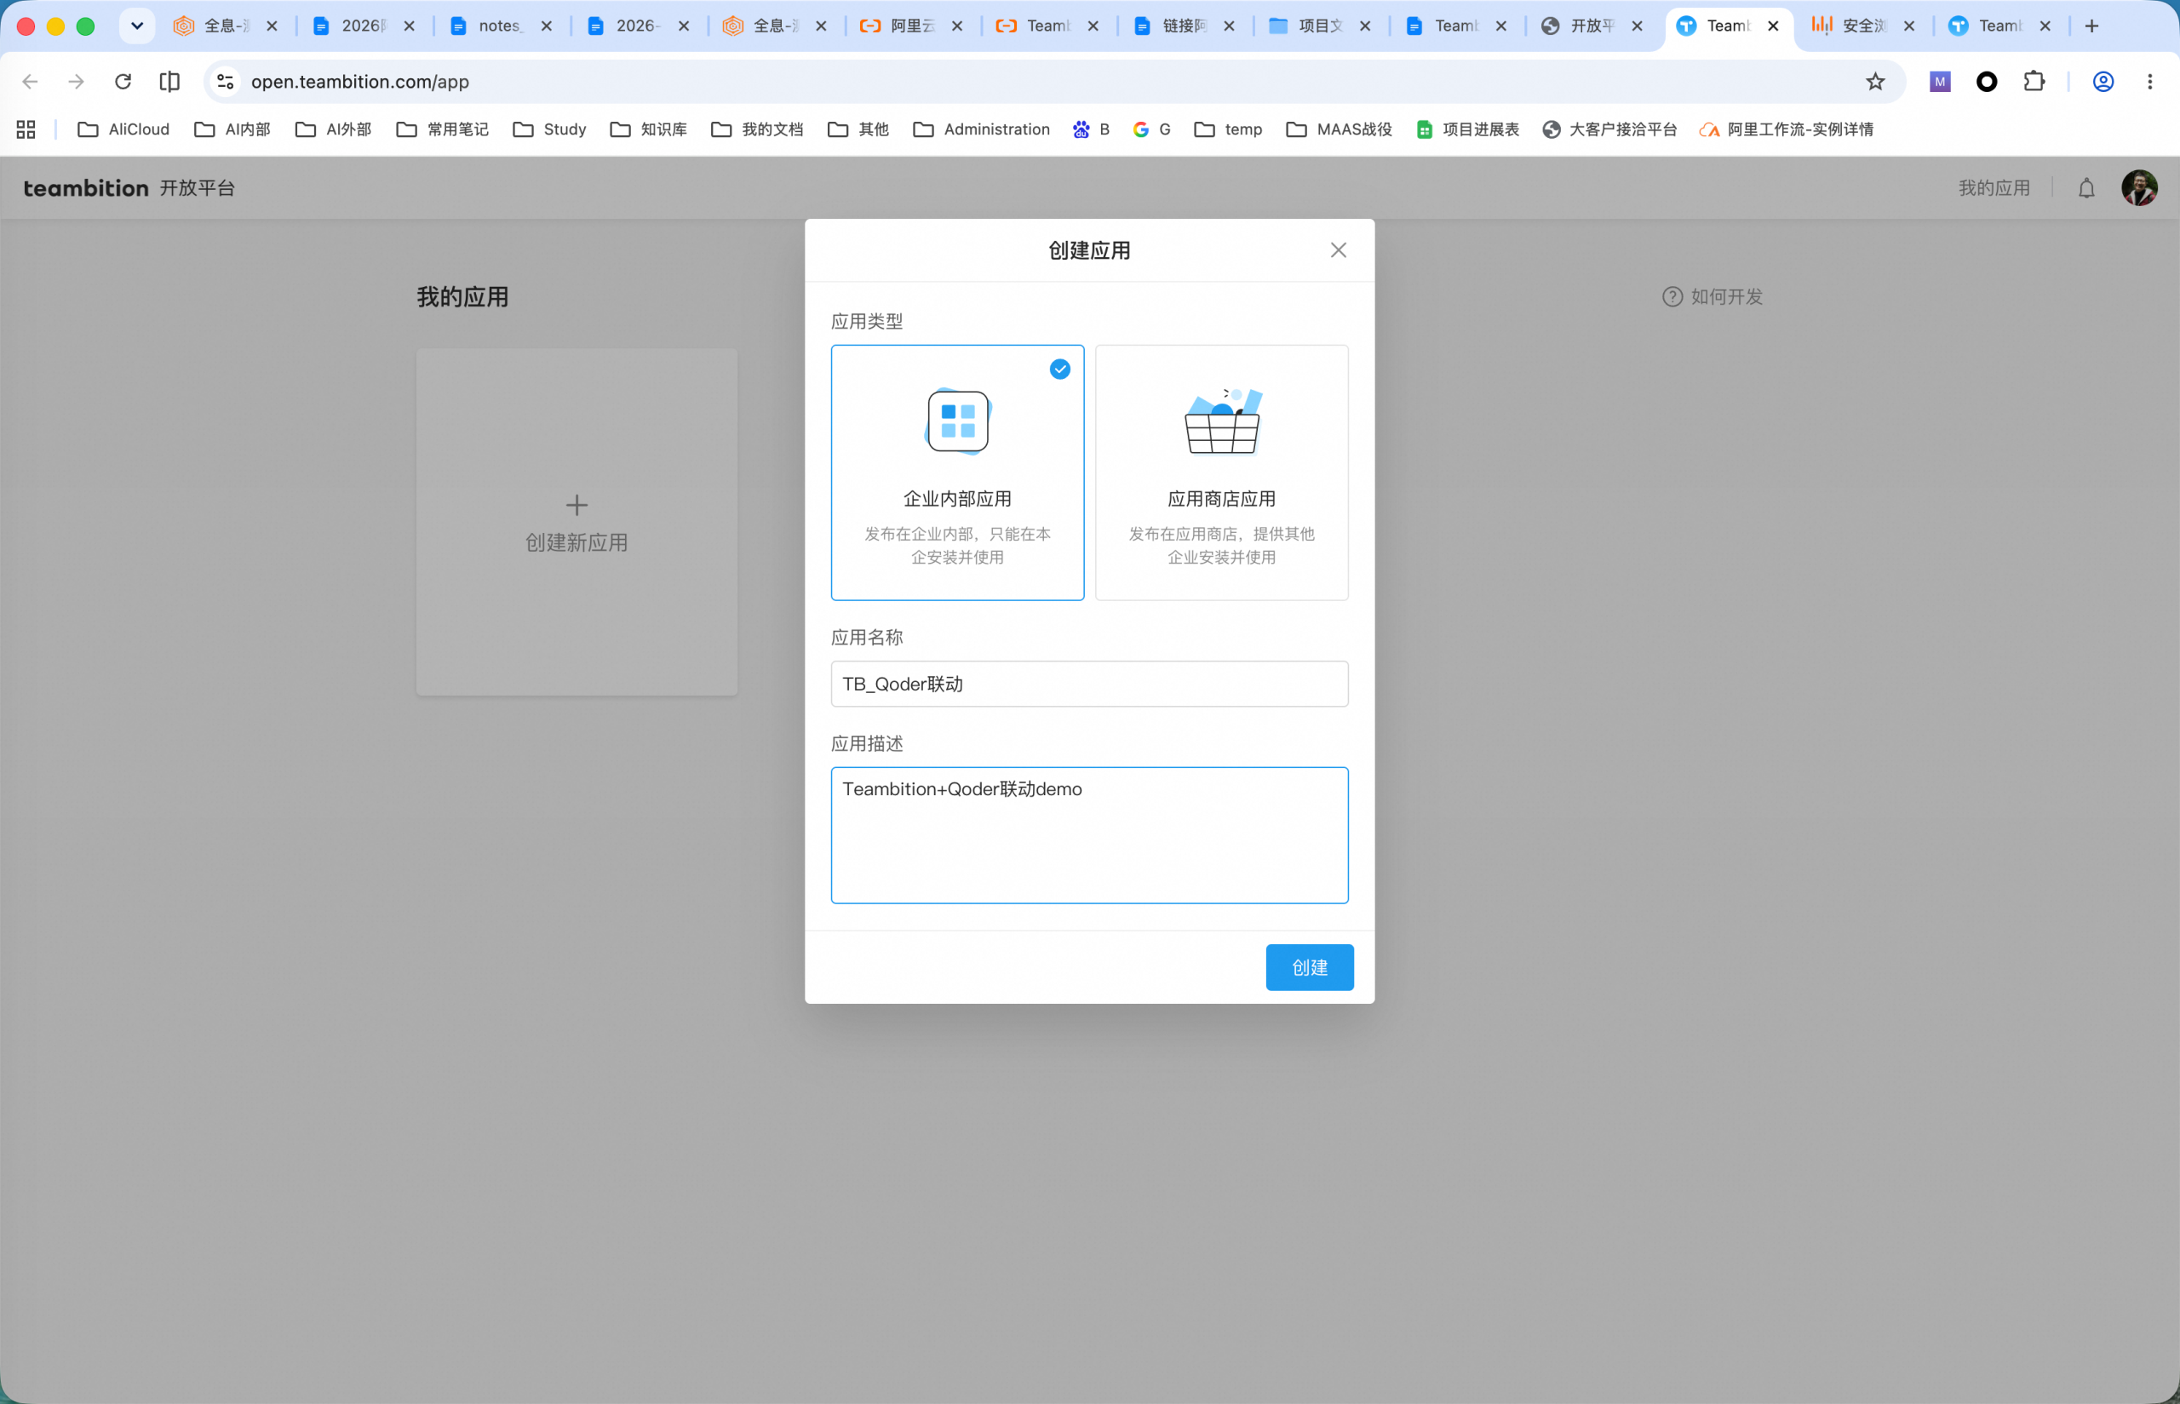Expand the 其他 bookmark folder

[x=858, y=129]
